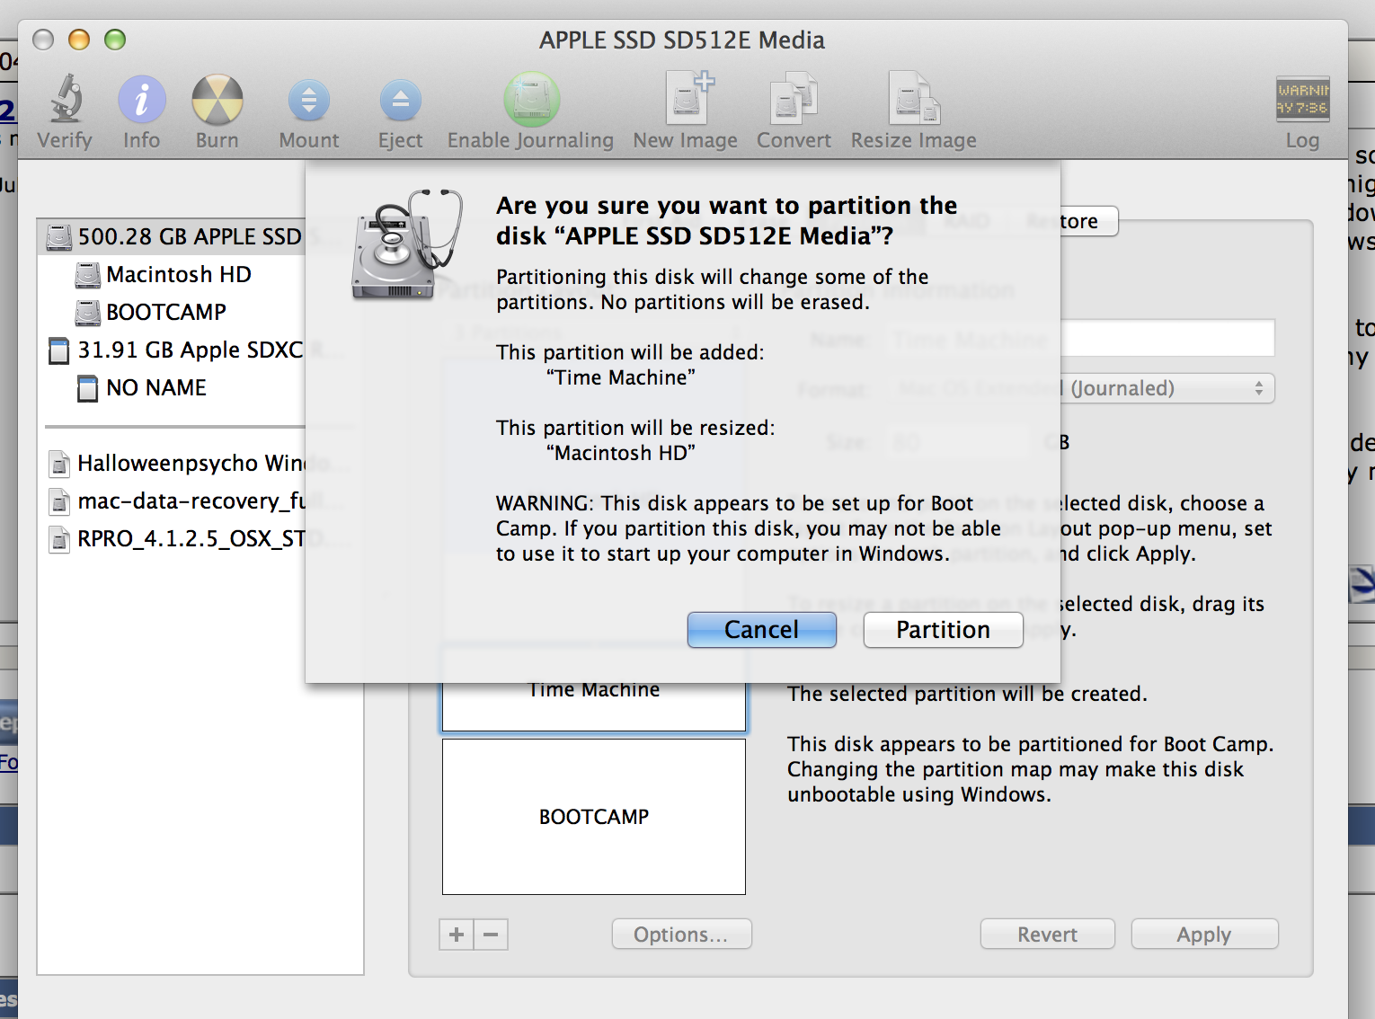The height and width of the screenshot is (1019, 1375).
Task: Click the Mount toolbar icon
Action: (309, 101)
